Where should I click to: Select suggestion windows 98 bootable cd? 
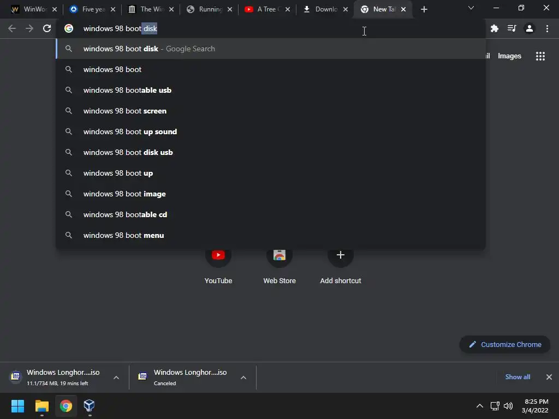click(x=271, y=214)
